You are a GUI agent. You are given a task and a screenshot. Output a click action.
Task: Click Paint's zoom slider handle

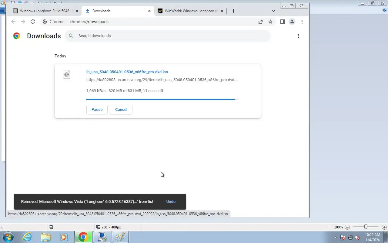click(366, 227)
